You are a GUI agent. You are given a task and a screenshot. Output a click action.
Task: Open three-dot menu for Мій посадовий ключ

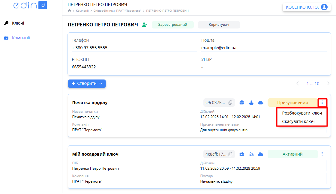coord(322,154)
